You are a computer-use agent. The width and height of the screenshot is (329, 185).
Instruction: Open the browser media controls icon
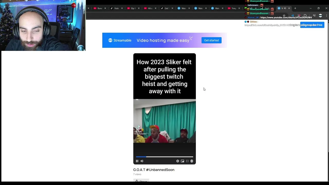(x=314, y=16)
